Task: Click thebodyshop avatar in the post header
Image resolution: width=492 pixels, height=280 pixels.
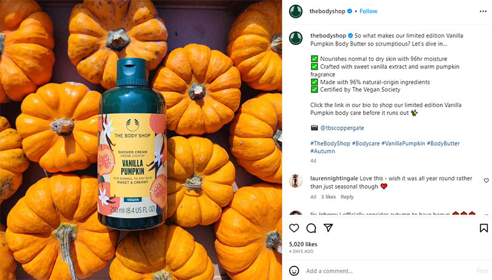Action: tap(296, 11)
